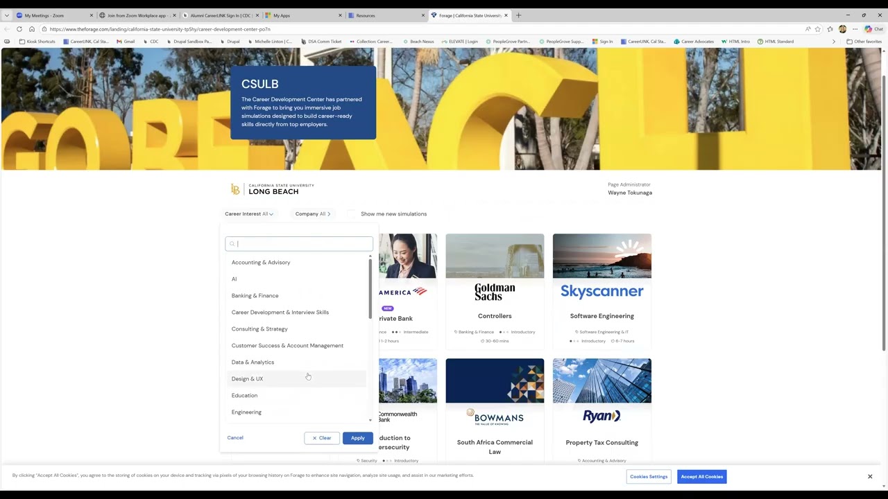Screen dimensions: 888x499
Task: Open the tab list dropdown arrow
Action: [7, 15]
